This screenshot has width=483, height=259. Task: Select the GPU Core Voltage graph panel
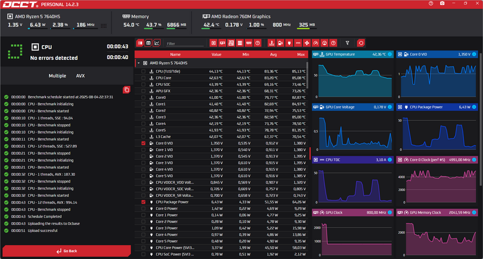(352, 128)
